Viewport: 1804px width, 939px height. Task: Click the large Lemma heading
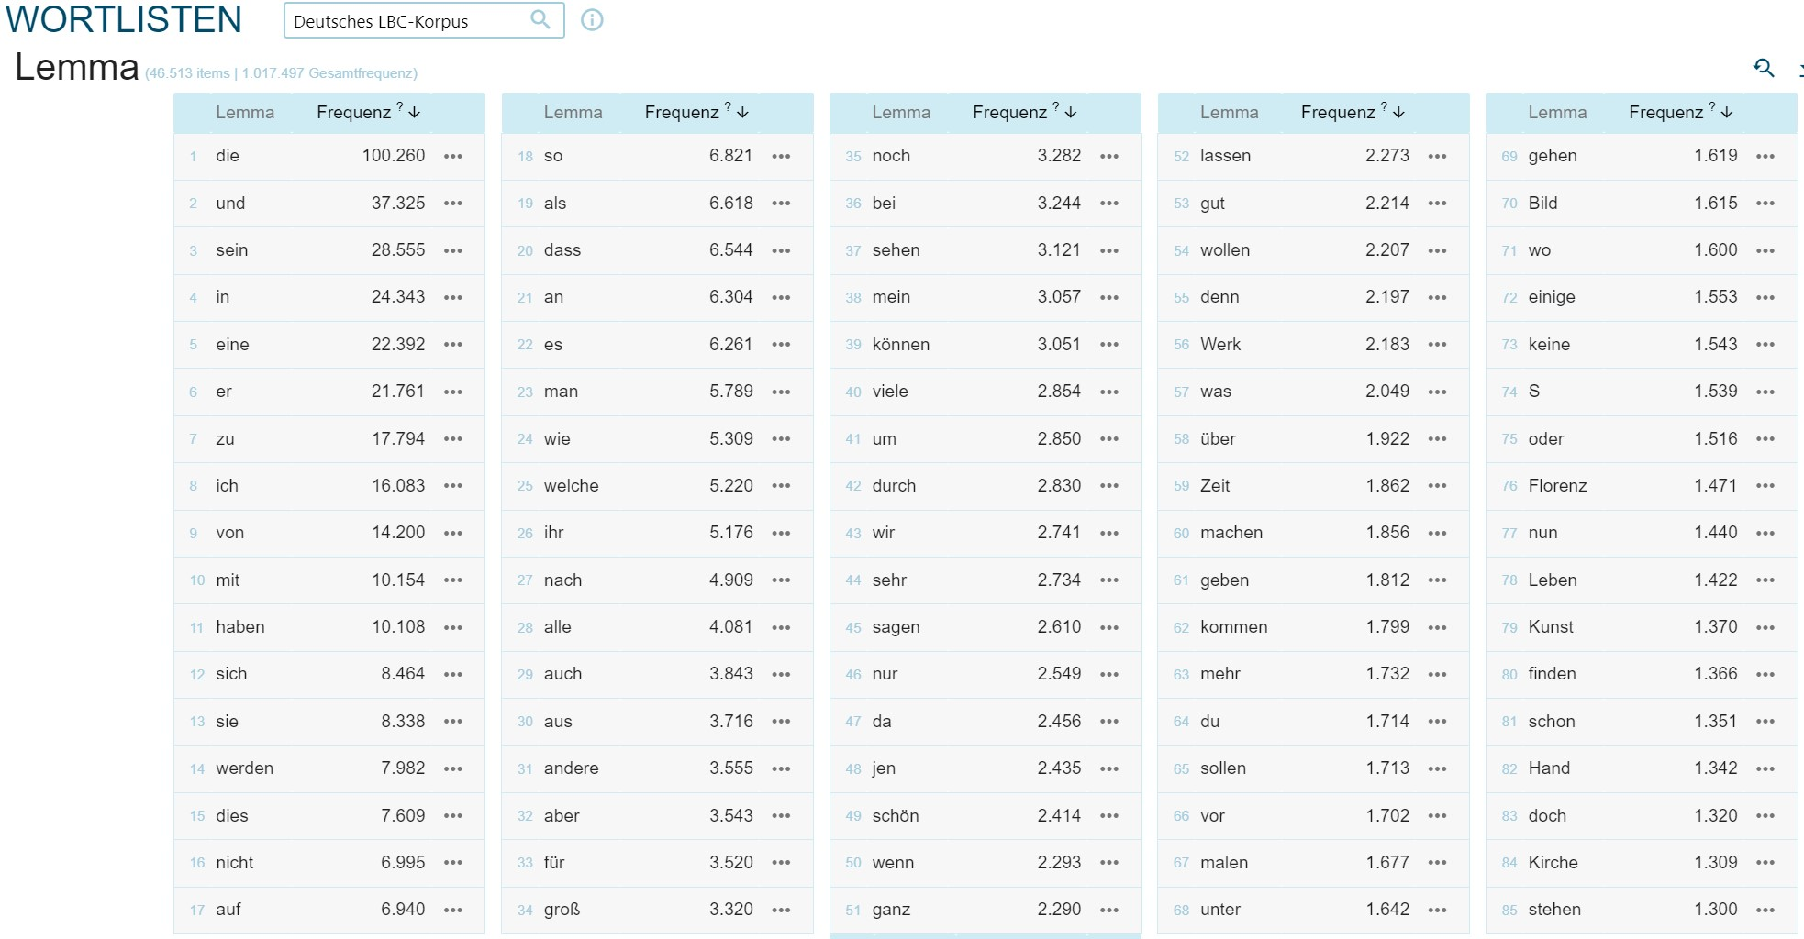pyautogui.click(x=77, y=67)
